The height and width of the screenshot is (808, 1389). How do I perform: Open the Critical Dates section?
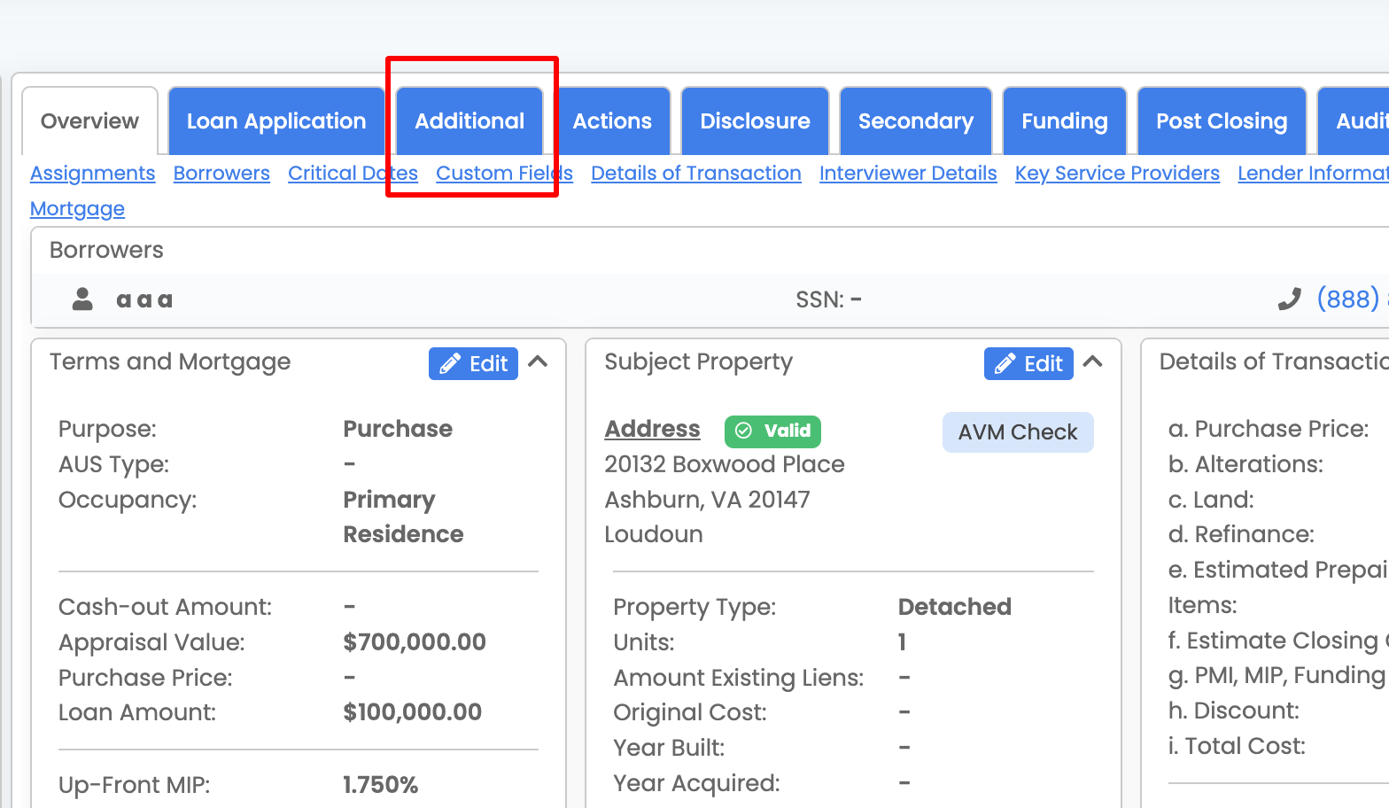[353, 173]
